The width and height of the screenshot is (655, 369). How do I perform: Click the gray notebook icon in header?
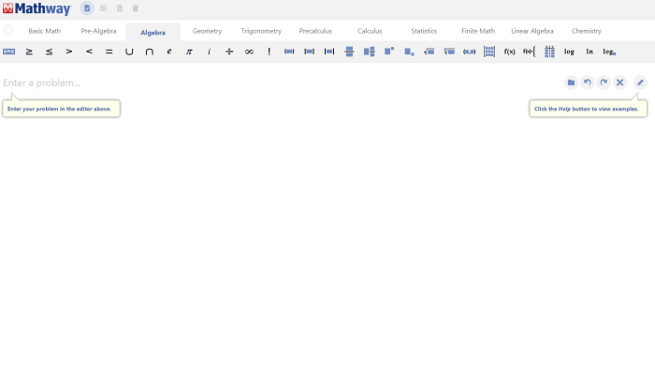click(136, 8)
